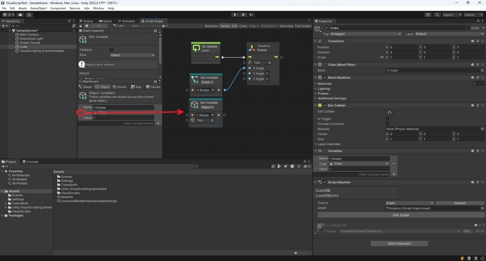486x261 pixels.
Task: Lock the Hierarchy panel with the padlock icon
Action: [69, 21]
